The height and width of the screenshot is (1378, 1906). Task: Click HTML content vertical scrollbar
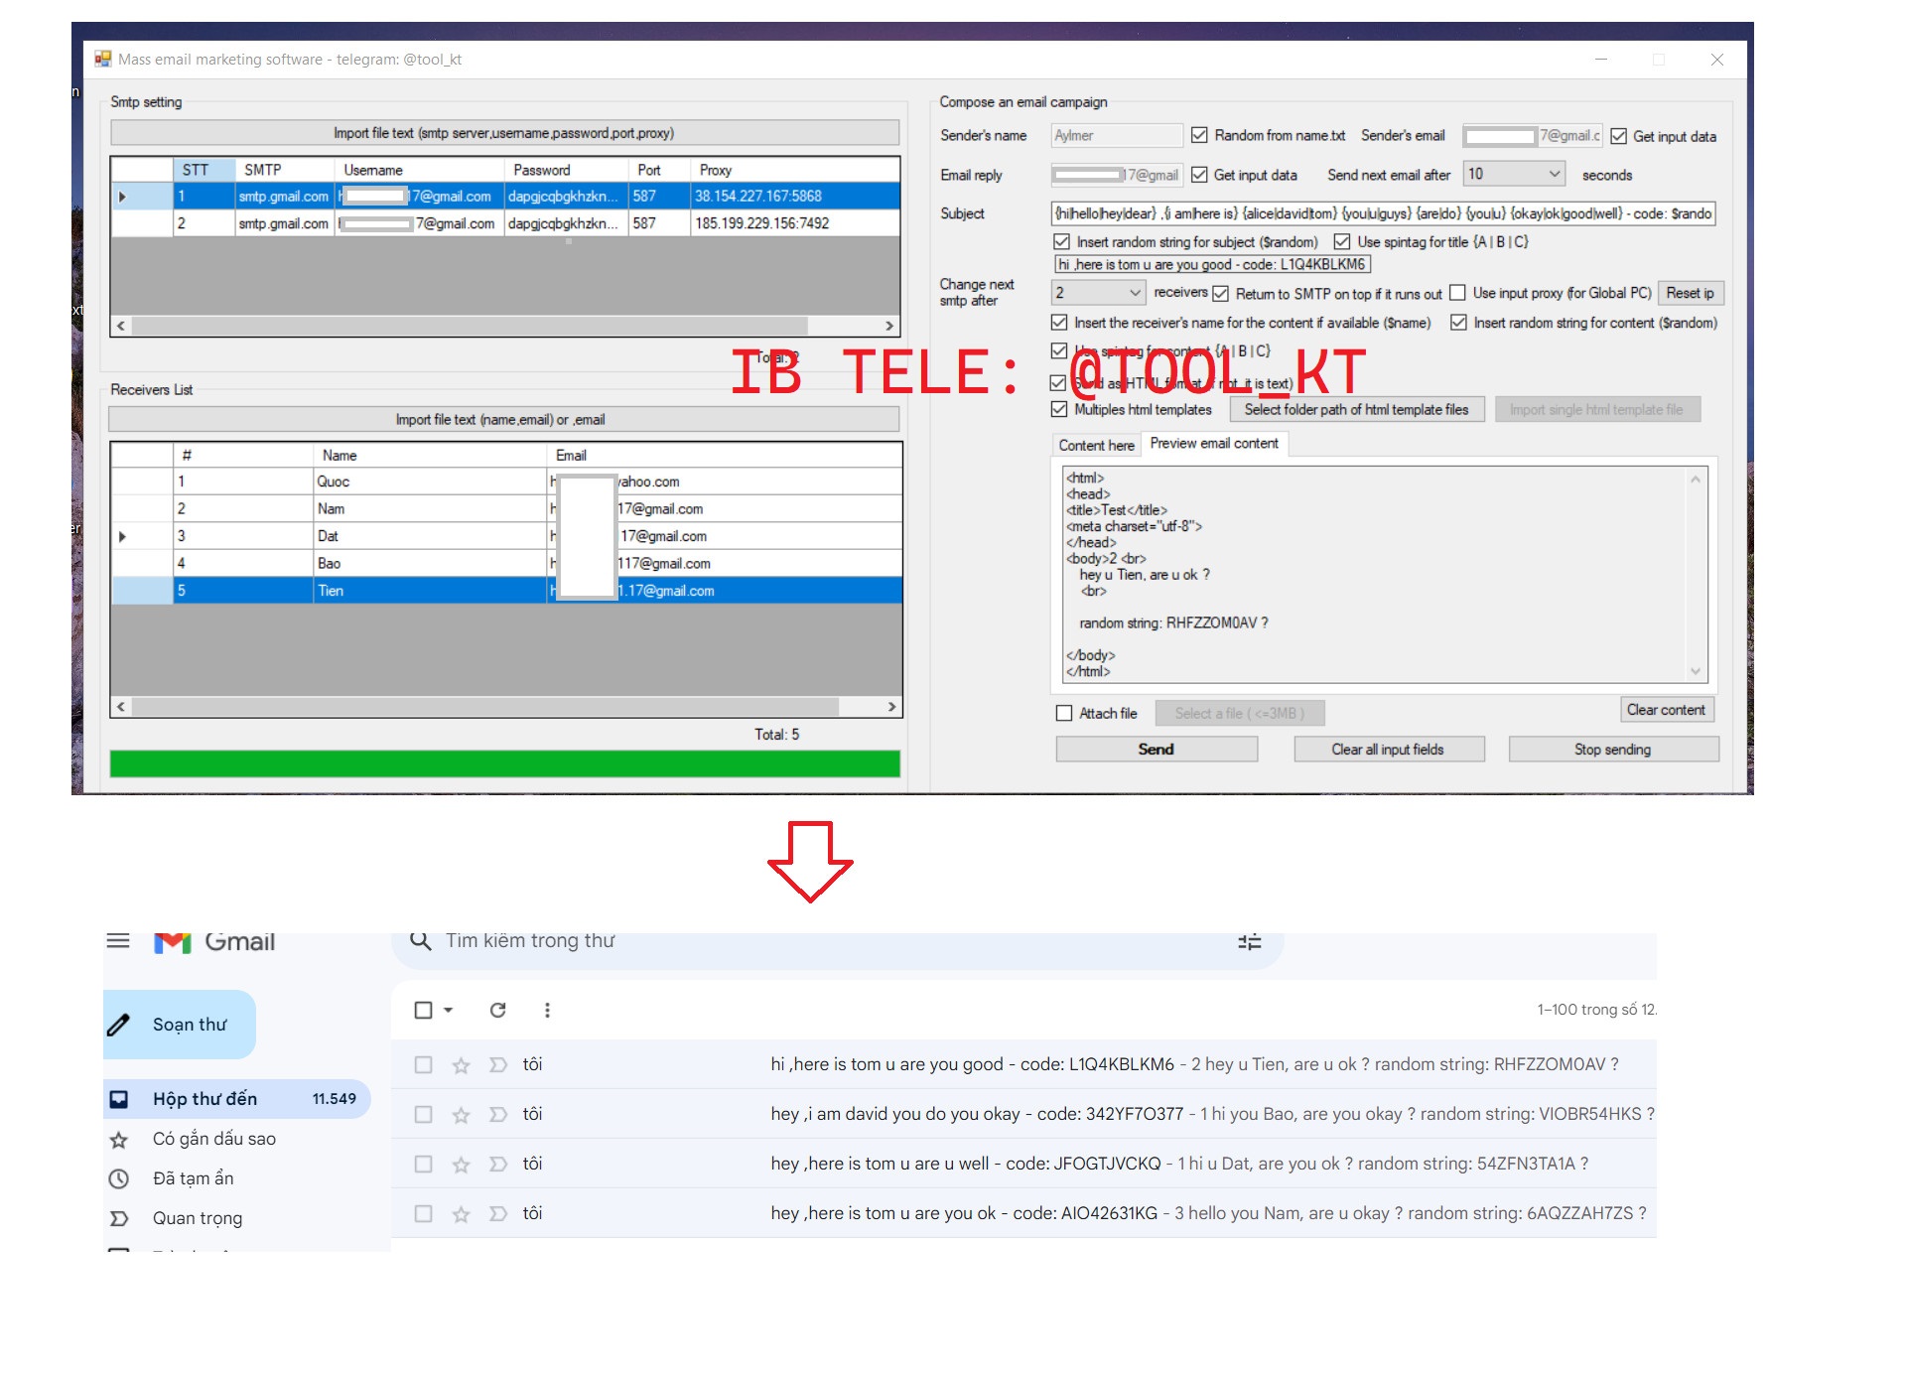click(1696, 575)
